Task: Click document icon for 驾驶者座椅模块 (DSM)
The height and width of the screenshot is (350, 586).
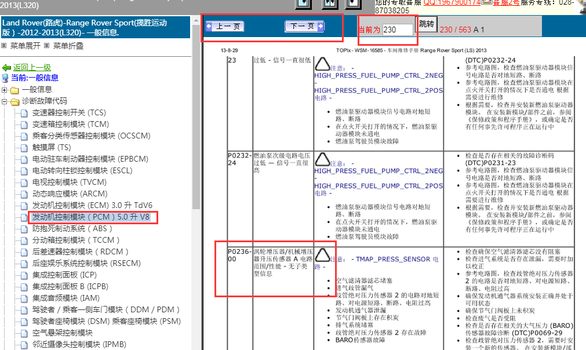Action: point(24,322)
